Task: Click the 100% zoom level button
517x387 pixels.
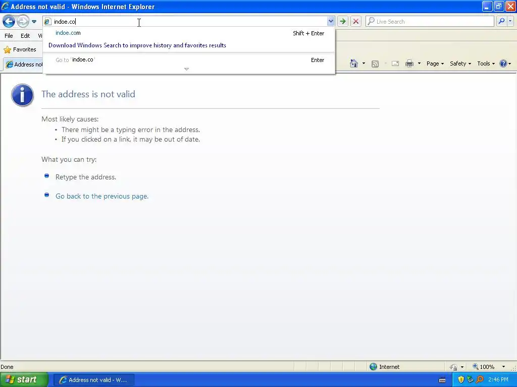Action: coord(483,367)
